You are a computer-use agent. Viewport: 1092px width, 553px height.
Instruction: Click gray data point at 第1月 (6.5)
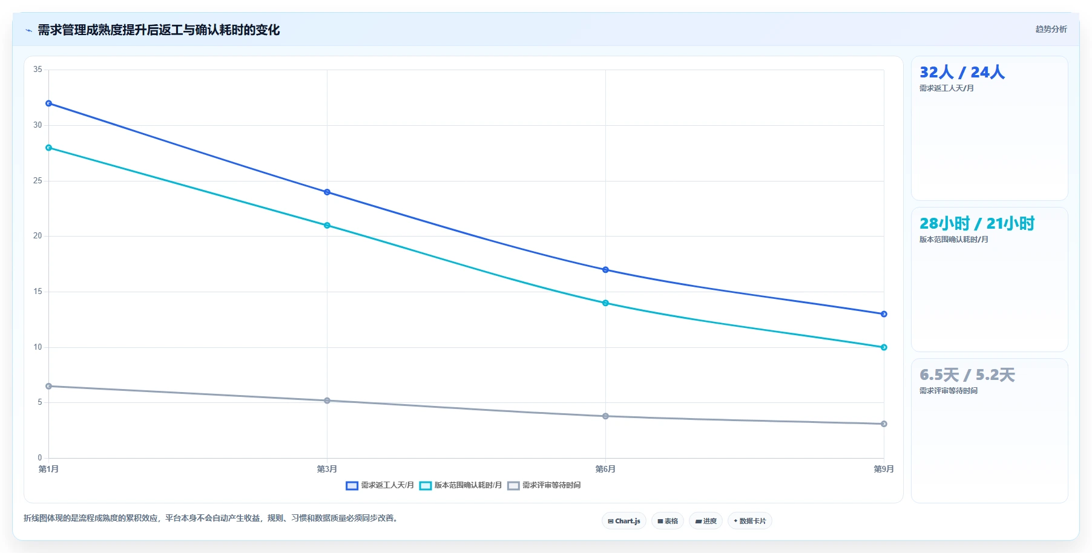(49, 386)
